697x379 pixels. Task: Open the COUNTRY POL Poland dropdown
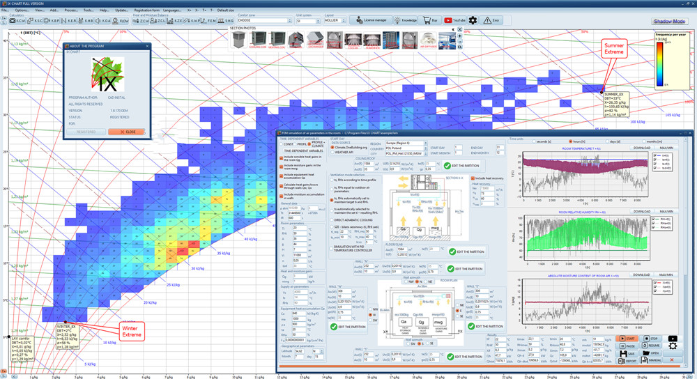point(406,148)
